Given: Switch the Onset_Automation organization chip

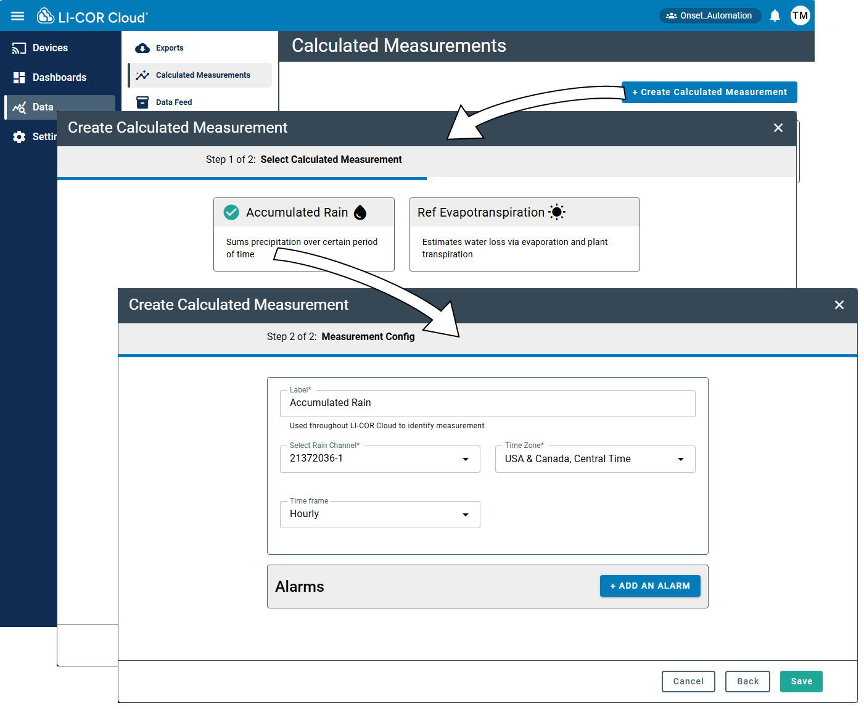Looking at the screenshot, I should click(709, 16).
